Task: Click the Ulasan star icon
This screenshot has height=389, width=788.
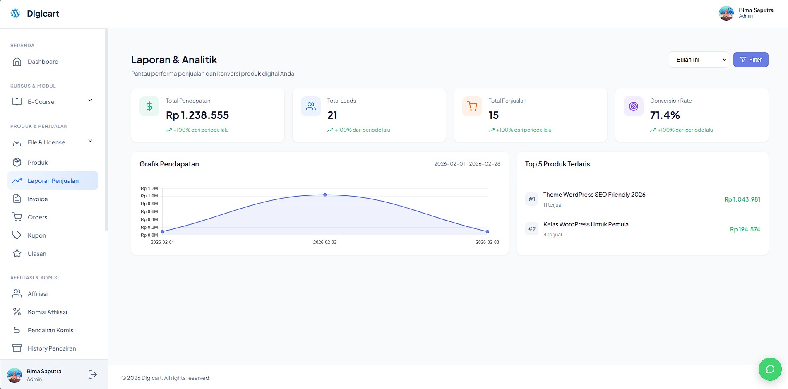Action: click(x=17, y=253)
